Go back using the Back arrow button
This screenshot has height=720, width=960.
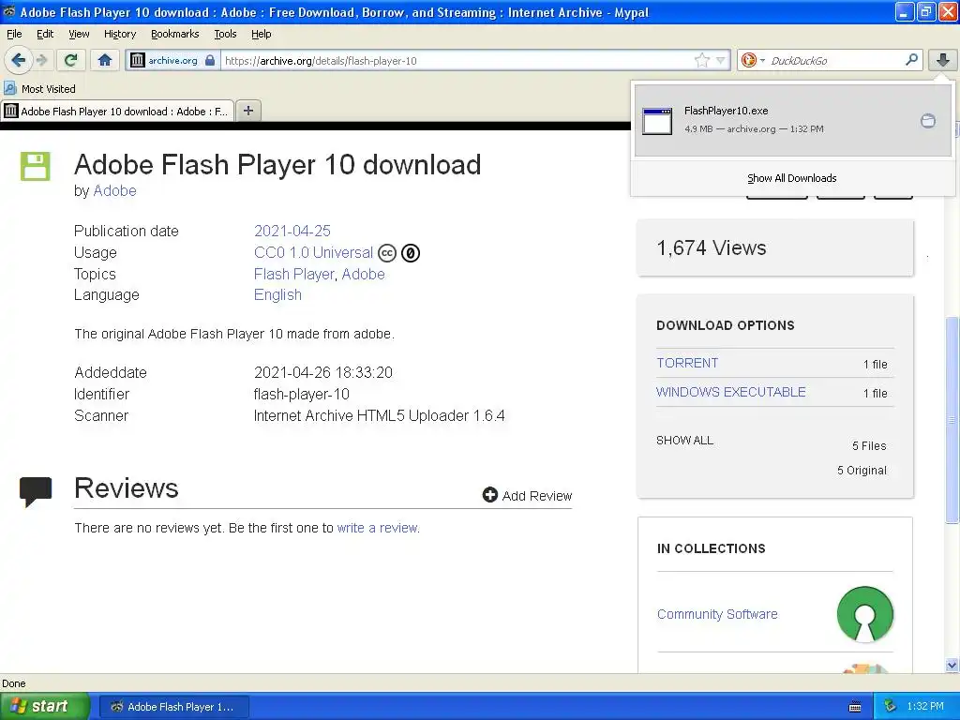pos(19,60)
